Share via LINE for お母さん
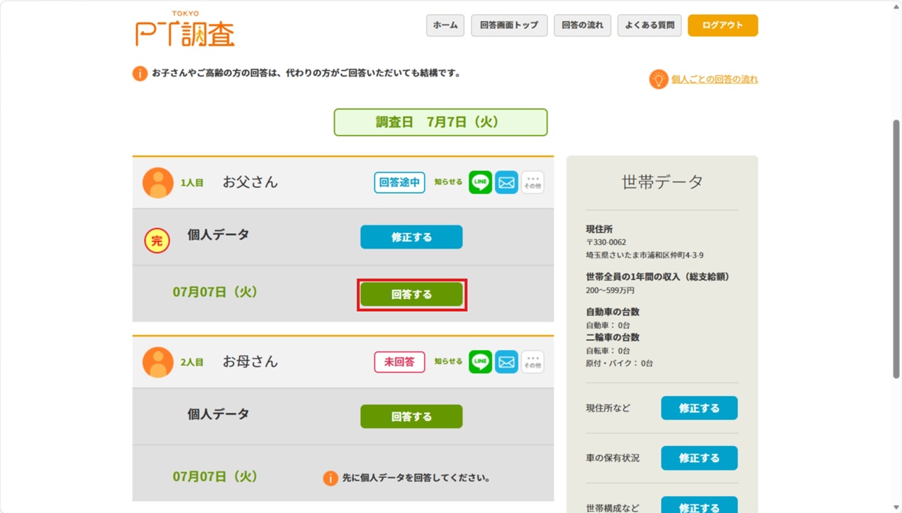This screenshot has width=902, height=513. coord(480,361)
